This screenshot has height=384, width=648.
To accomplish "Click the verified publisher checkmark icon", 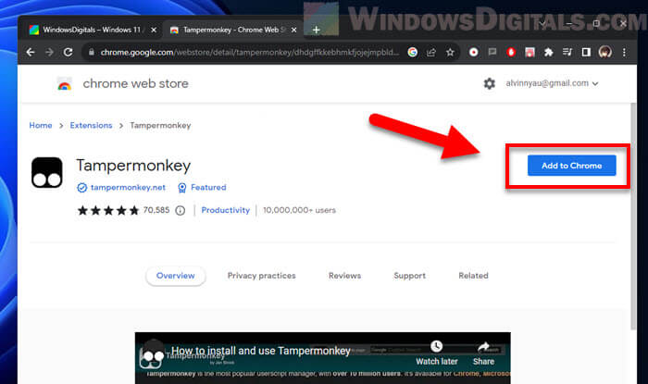I will [81, 188].
